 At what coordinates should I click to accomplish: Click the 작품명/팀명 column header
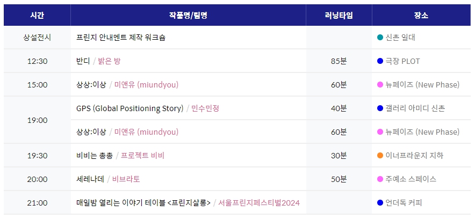(188, 15)
